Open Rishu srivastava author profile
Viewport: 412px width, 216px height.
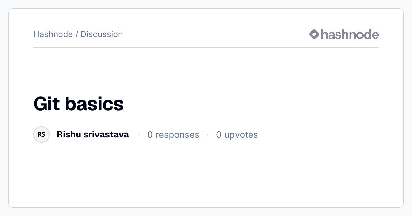pyautogui.click(x=93, y=134)
